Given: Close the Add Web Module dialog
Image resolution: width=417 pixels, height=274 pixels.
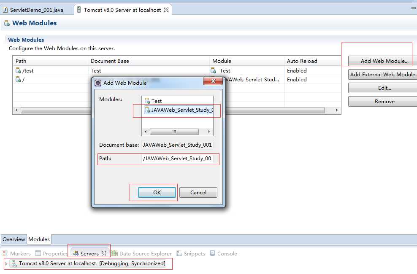Looking at the screenshot, I should (213, 81).
